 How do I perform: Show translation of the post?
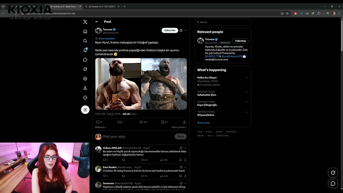point(107,39)
